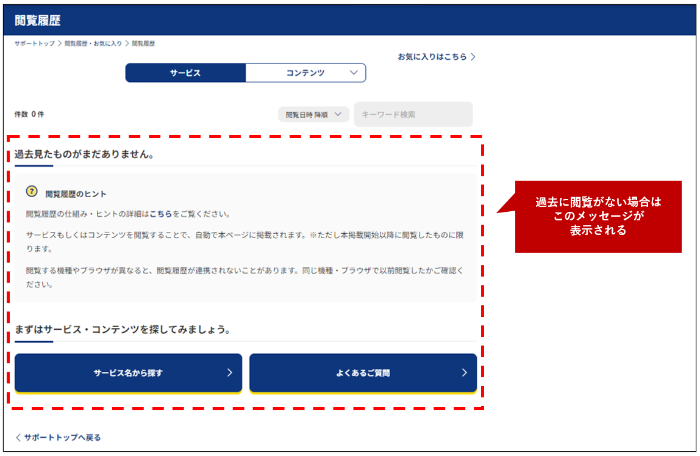Go to サポートトップ in the breadcrumb
Screen dimensions: 700x456
pyautogui.click(x=35, y=44)
